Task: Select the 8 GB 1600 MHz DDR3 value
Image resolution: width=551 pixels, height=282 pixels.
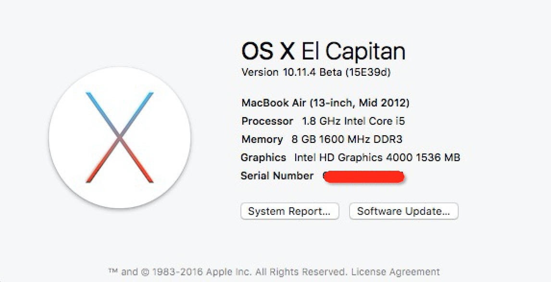Action: pos(347,139)
